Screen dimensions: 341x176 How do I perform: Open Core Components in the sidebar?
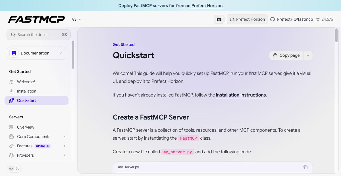tap(36, 137)
